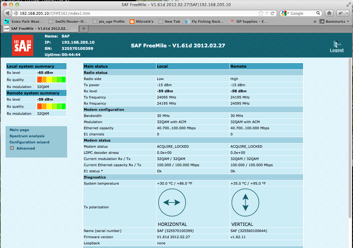Click the SAF red logo
The width and height of the screenshot is (353, 248).
click(x=22, y=46)
